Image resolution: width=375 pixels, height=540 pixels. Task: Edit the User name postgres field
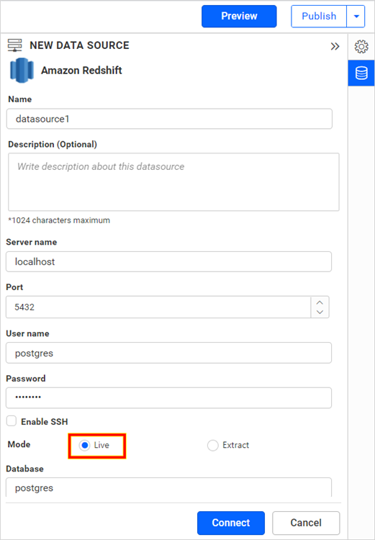168,353
